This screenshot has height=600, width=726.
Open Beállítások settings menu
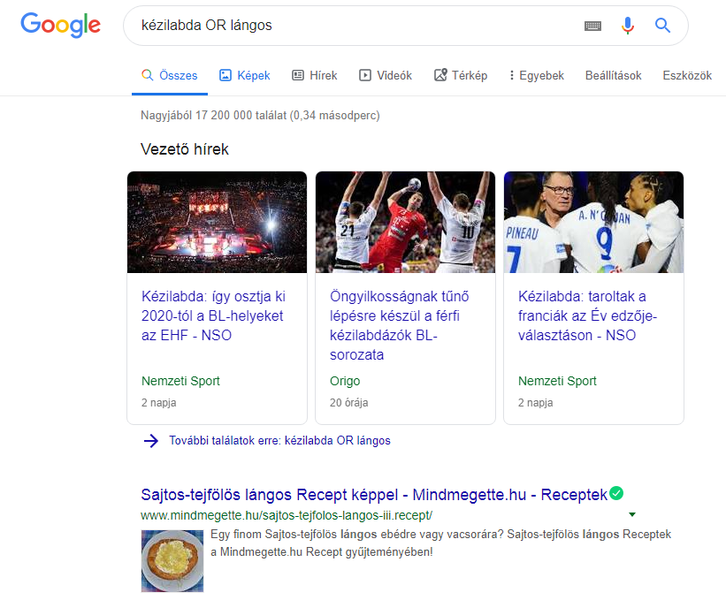click(x=613, y=75)
